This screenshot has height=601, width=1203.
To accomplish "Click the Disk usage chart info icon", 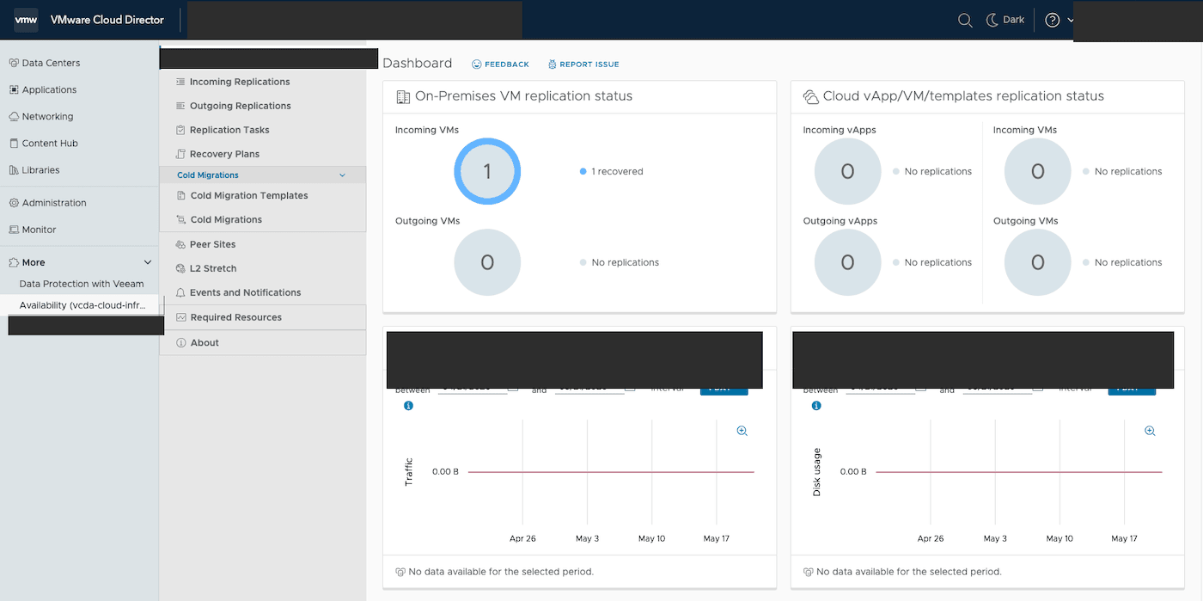I will click(816, 406).
